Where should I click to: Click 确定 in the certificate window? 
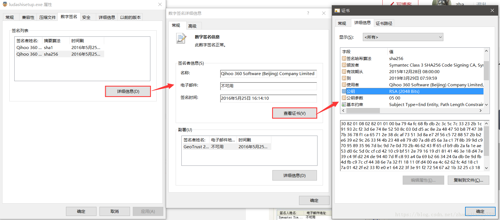480,211
